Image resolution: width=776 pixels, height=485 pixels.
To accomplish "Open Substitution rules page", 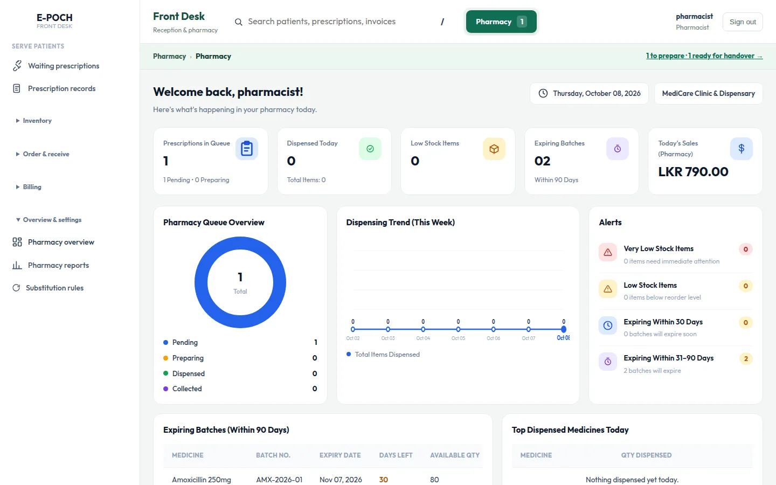I will point(54,288).
